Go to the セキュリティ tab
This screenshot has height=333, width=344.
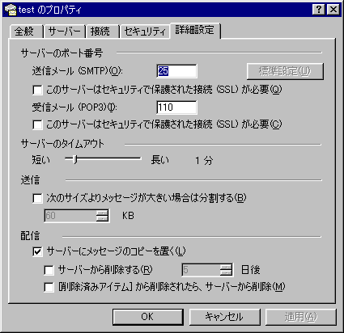pos(145,32)
